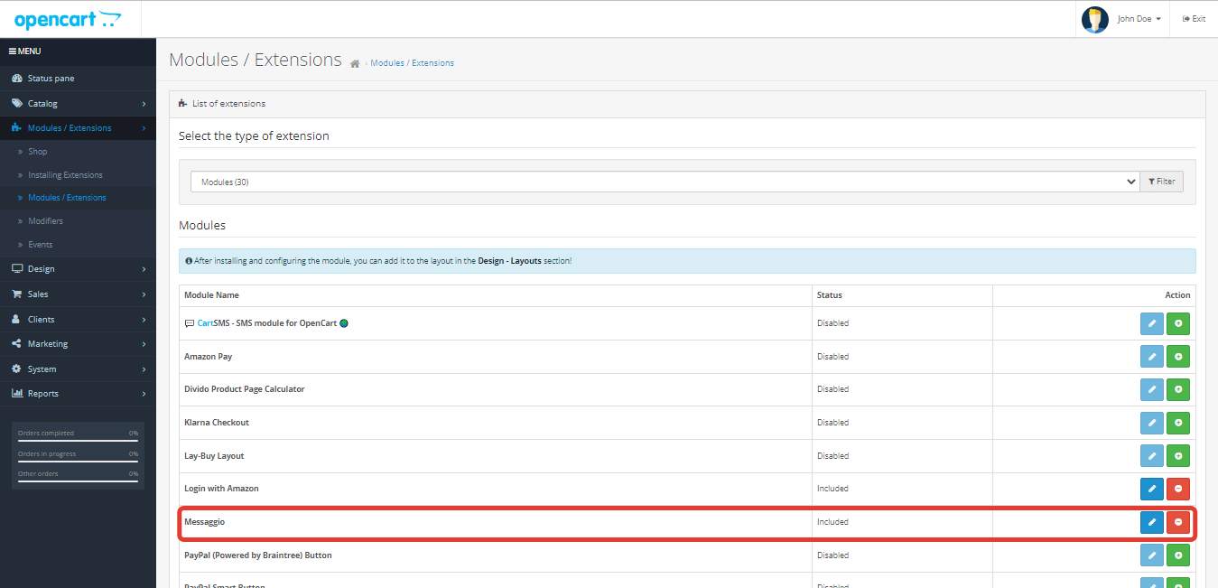Click the Design monitor icon
1218x588 pixels.
(17, 269)
